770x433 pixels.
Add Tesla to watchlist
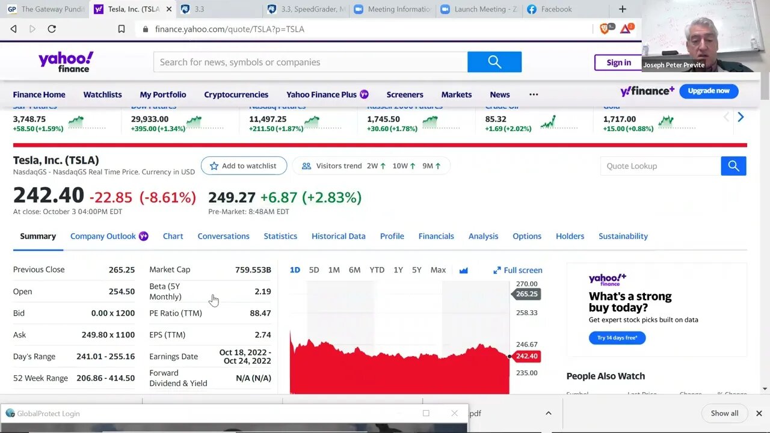[244, 166]
